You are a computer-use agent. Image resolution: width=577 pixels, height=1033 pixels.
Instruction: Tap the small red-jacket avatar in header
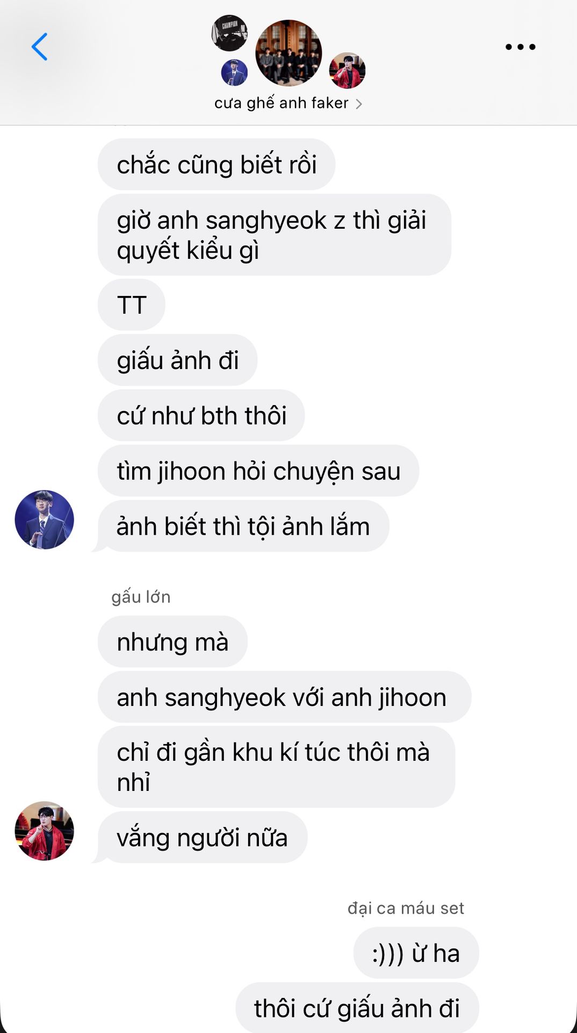[347, 70]
